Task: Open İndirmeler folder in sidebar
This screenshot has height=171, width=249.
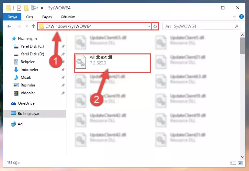Action: click(29, 70)
